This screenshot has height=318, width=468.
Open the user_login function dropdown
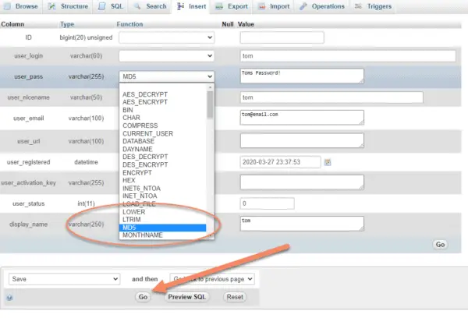pos(166,56)
